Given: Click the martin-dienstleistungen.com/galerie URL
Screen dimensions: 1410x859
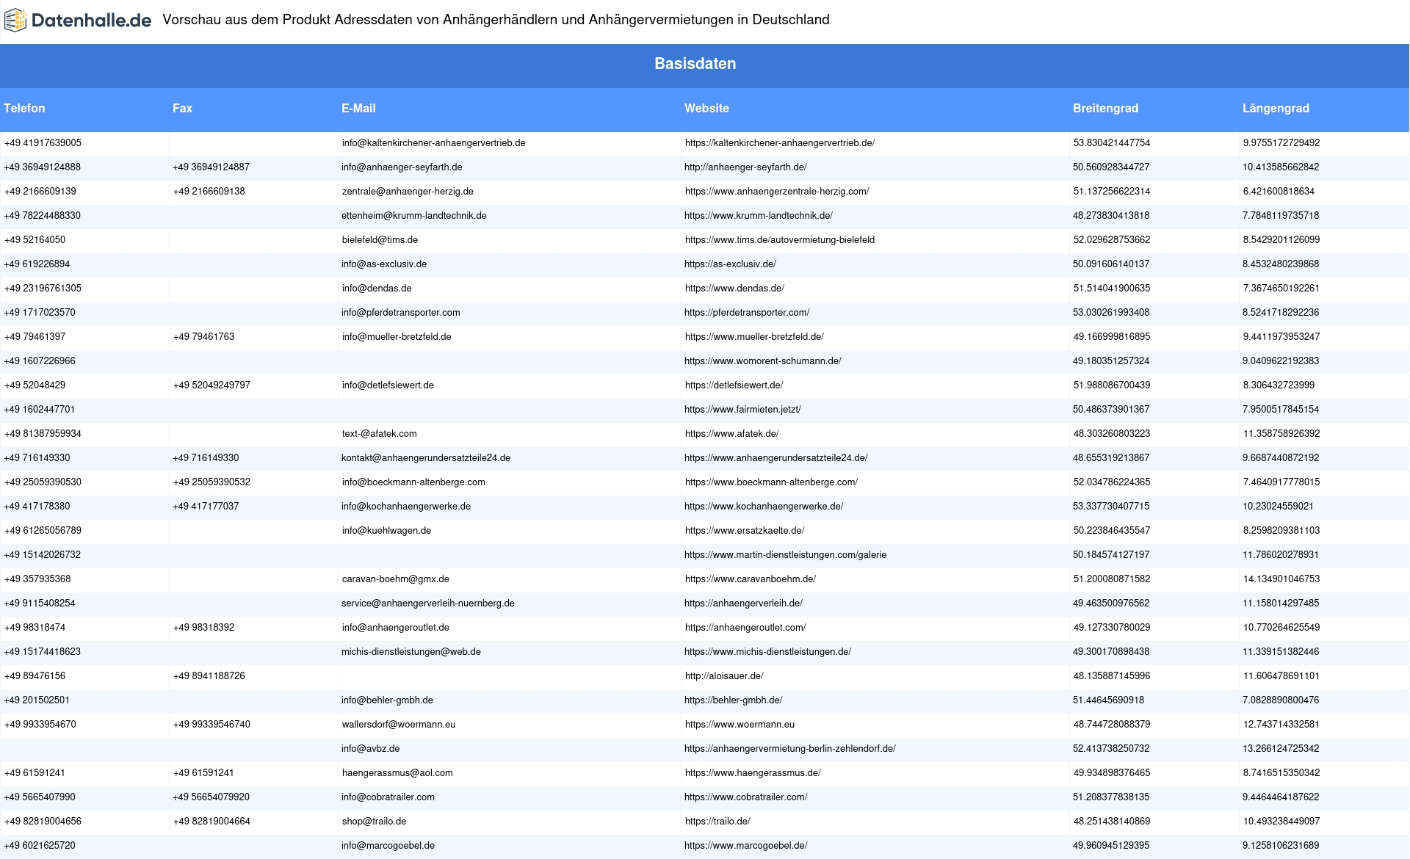Looking at the screenshot, I should click(785, 555).
